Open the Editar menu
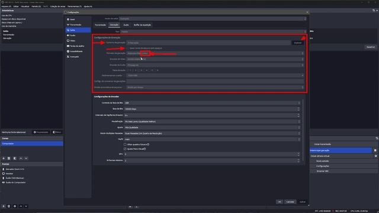This screenshot has width=379, height=213. [16, 7]
